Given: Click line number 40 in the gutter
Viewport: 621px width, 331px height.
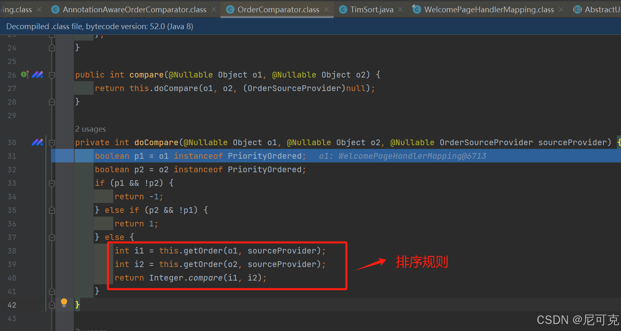Looking at the screenshot, I should click(x=12, y=278).
